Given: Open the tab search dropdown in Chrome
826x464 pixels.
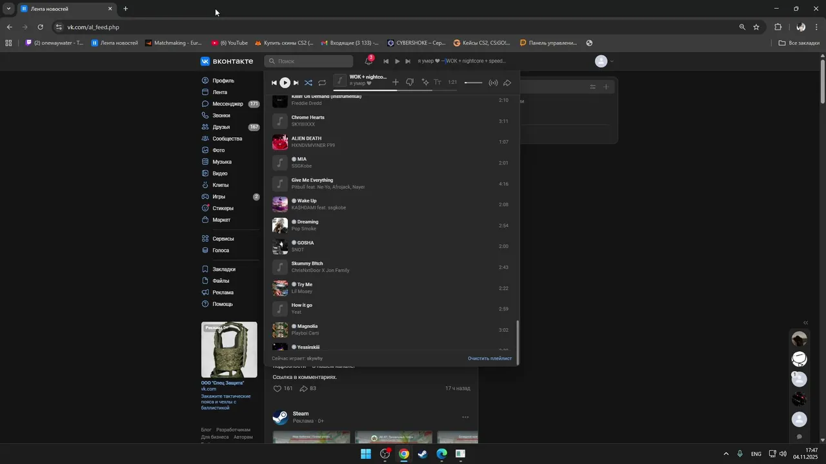Looking at the screenshot, I should pyautogui.click(x=8, y=9).
